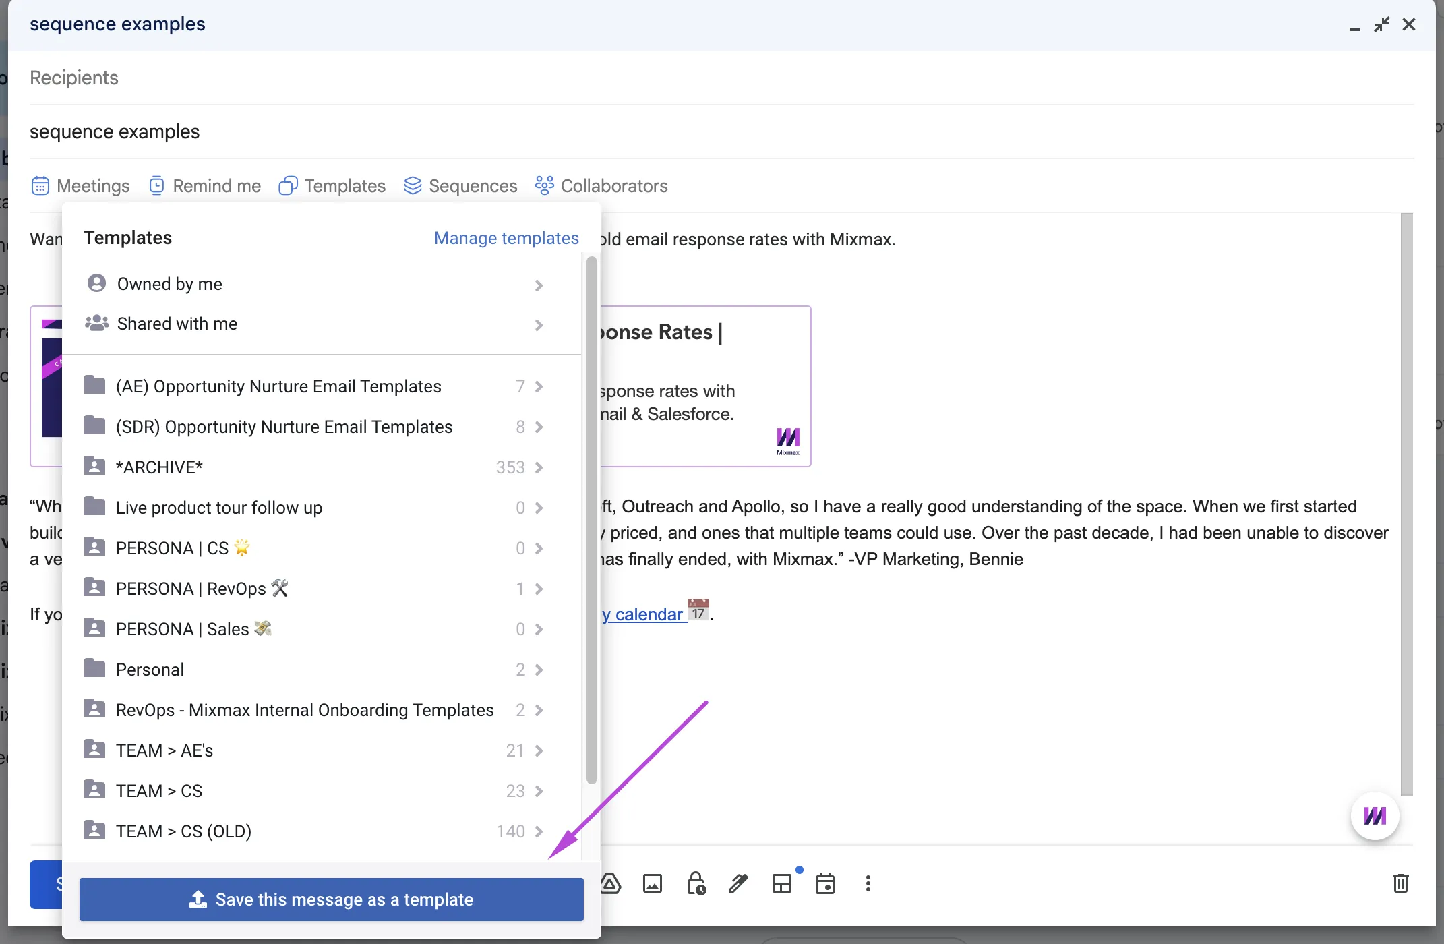
Task: Expand the TEAM > AE's folder chevron
Action: (539, 750)
